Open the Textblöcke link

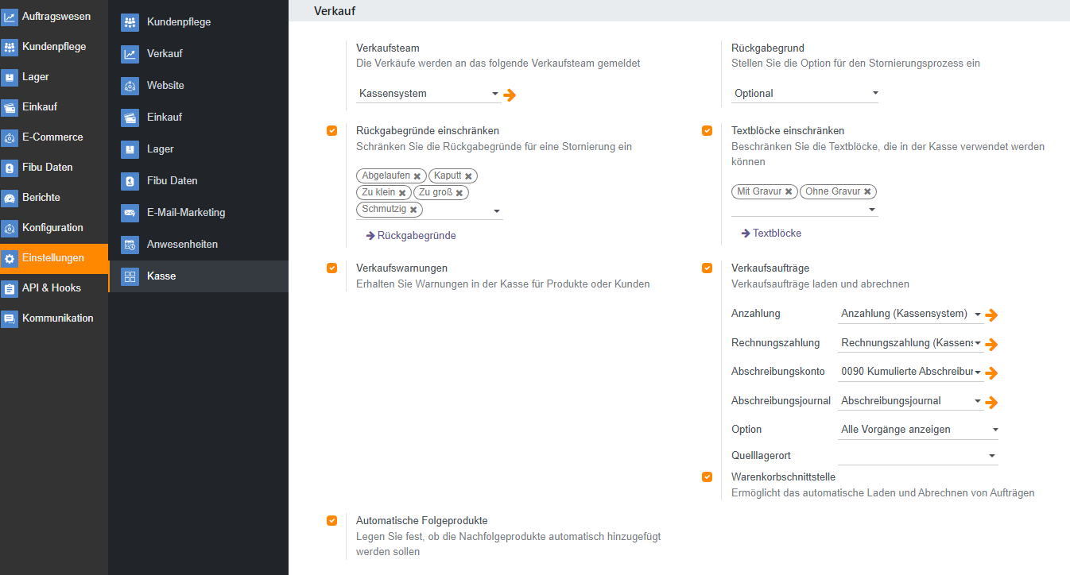(x=771, y=233)
